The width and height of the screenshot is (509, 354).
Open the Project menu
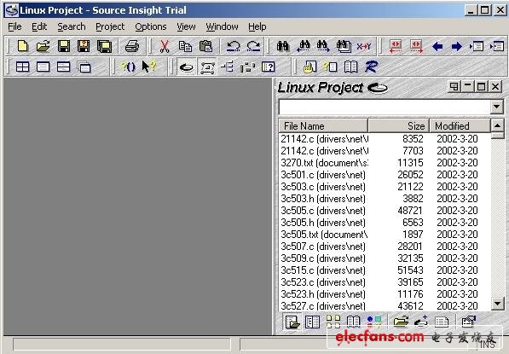click(x=110, y=26)
